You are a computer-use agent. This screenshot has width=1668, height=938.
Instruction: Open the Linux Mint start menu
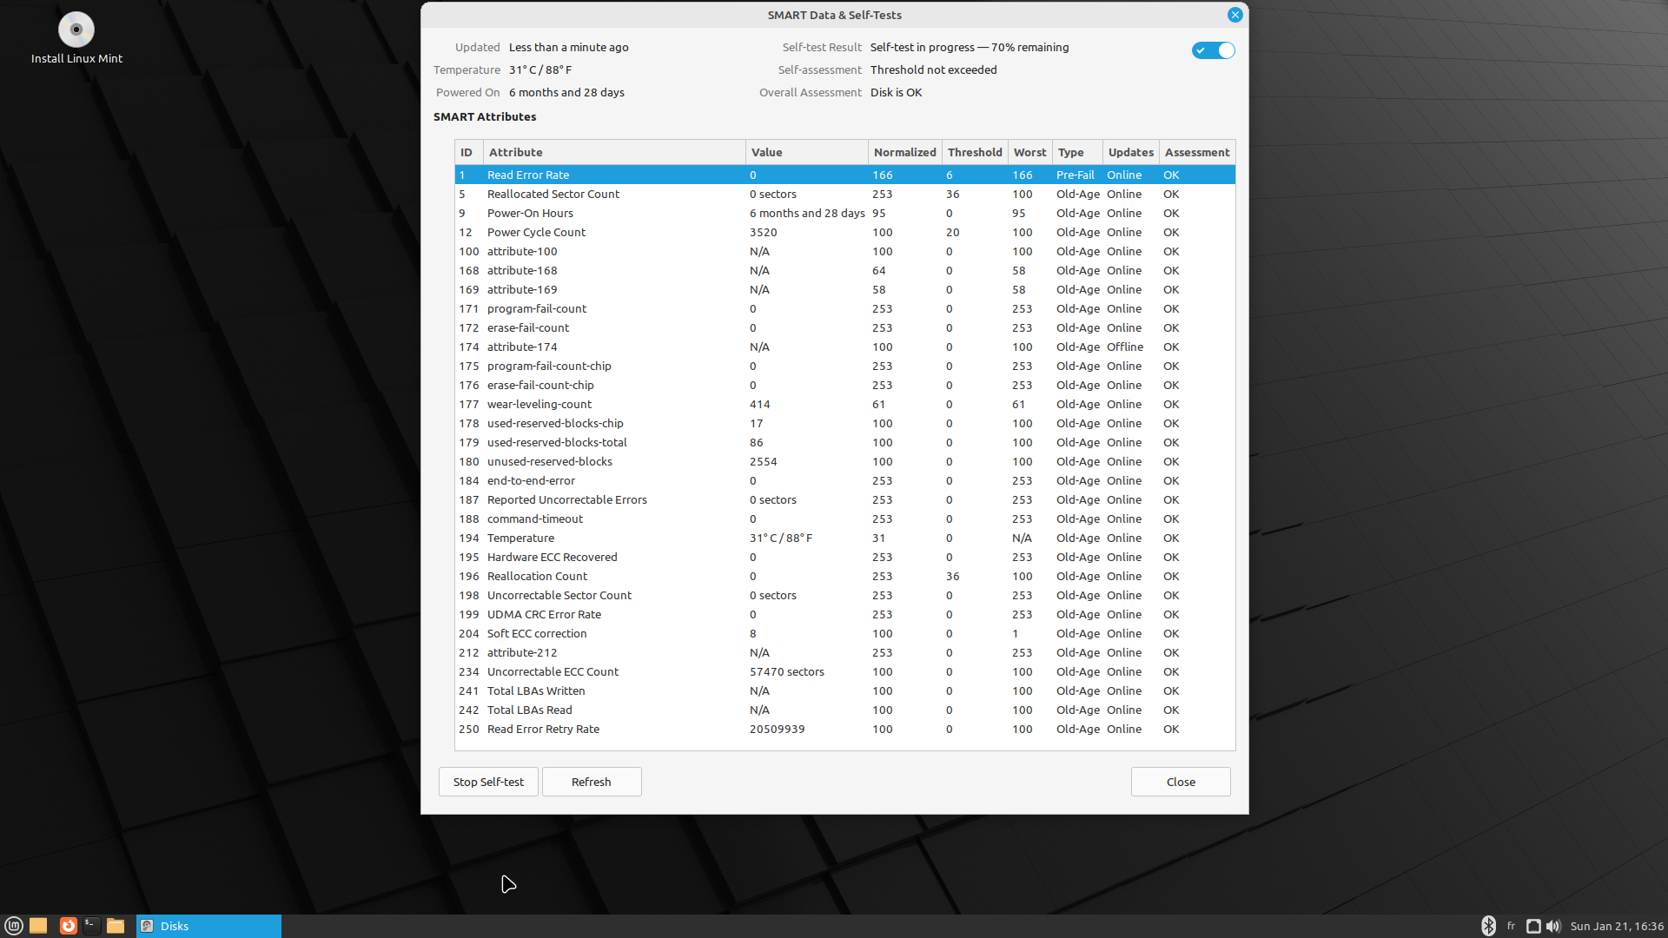click(x=13, y=926)
